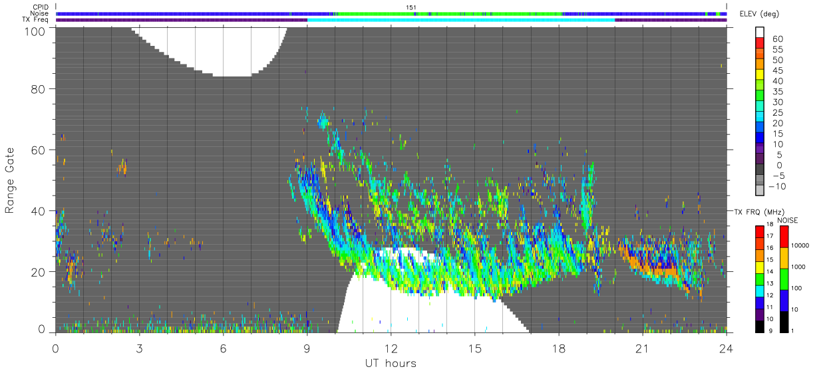Click tick label '24' on UT hours axis
817x377 pixels.
tap(726, 348)
